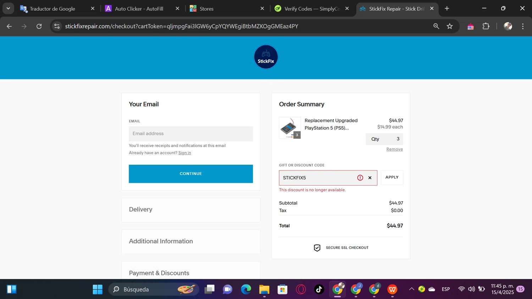The height and width of the screenshot is (299, 532).
Task: Close the Traductor de Google tab
Action: coord(93,9)
